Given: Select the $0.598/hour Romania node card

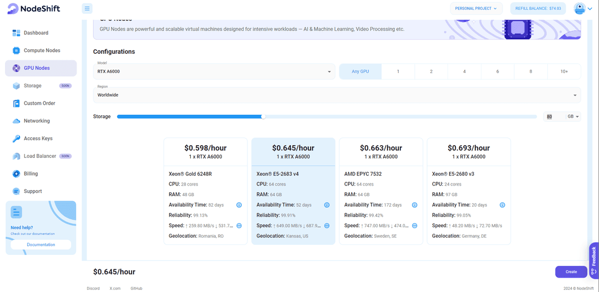Looking at the screenshot, I should (x=206, y=191).
